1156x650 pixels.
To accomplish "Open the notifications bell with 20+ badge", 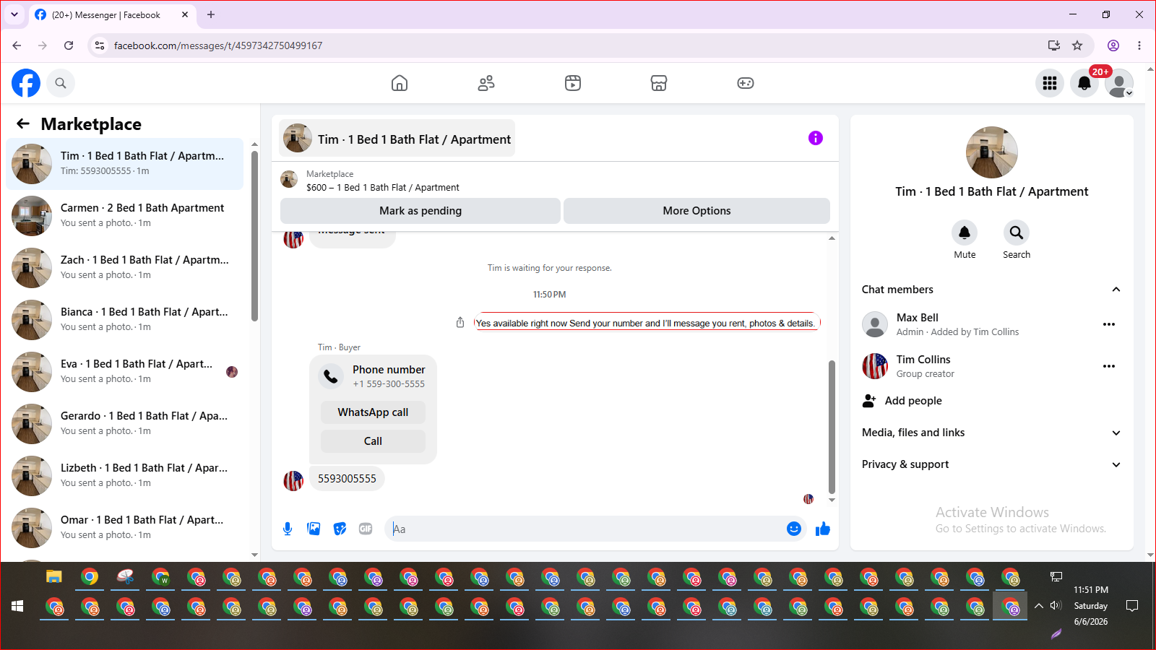I will [x=1084, y=83].
